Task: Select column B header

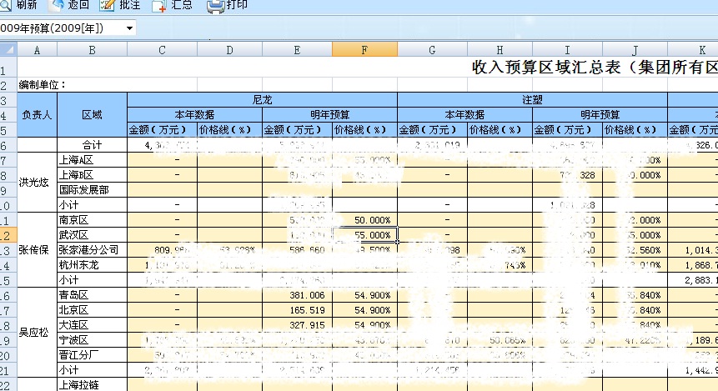Action: 92,49
